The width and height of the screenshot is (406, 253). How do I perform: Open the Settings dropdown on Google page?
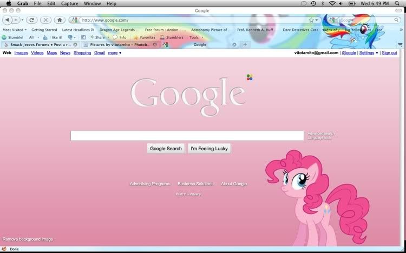point(369,53)
